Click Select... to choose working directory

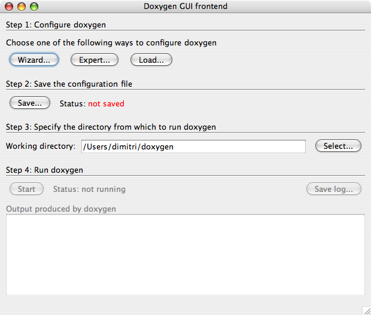point(338,146)
